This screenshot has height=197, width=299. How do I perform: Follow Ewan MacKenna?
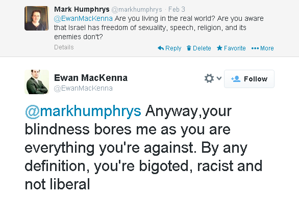(x=249, y=79)
